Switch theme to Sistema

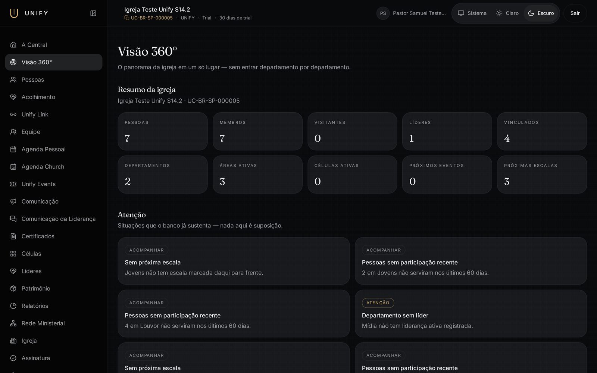click(472, 13)
